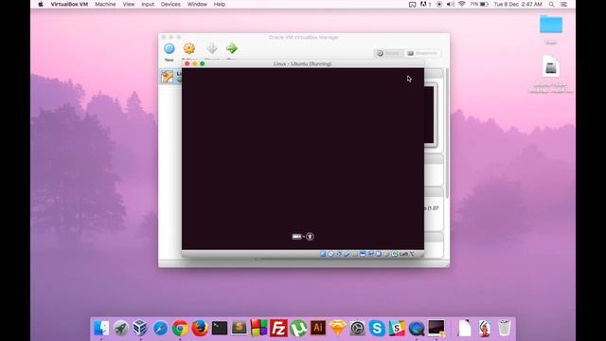The width and height of the screenshot is (606, 341).
Task: Open the Input menu
Action: click(148, 4)
